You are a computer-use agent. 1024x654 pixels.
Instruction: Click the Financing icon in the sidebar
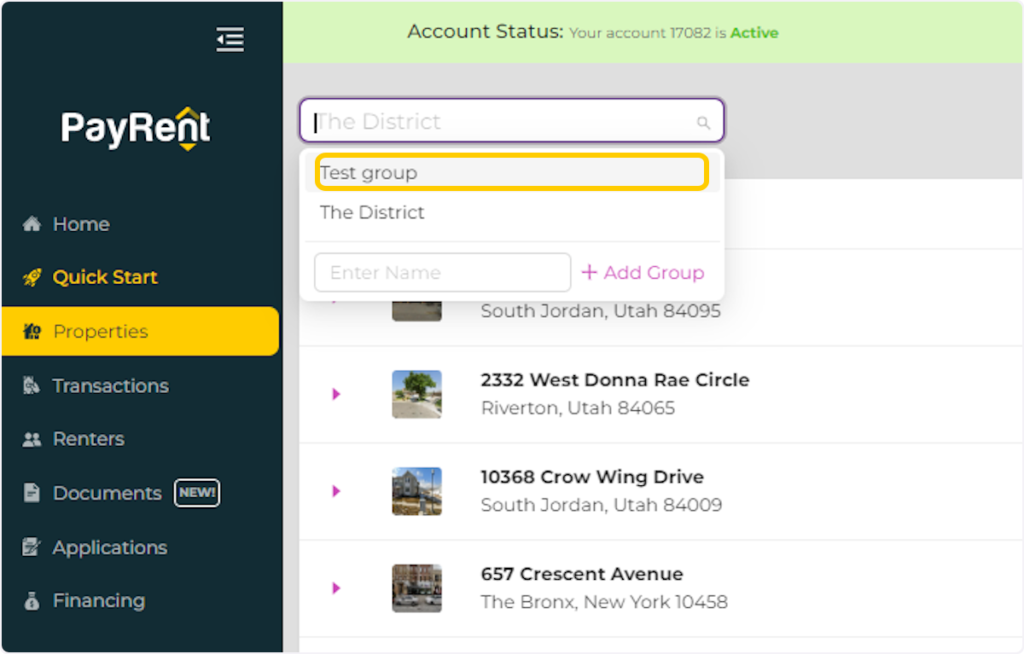pyautogui.click(x=31, y=600)
